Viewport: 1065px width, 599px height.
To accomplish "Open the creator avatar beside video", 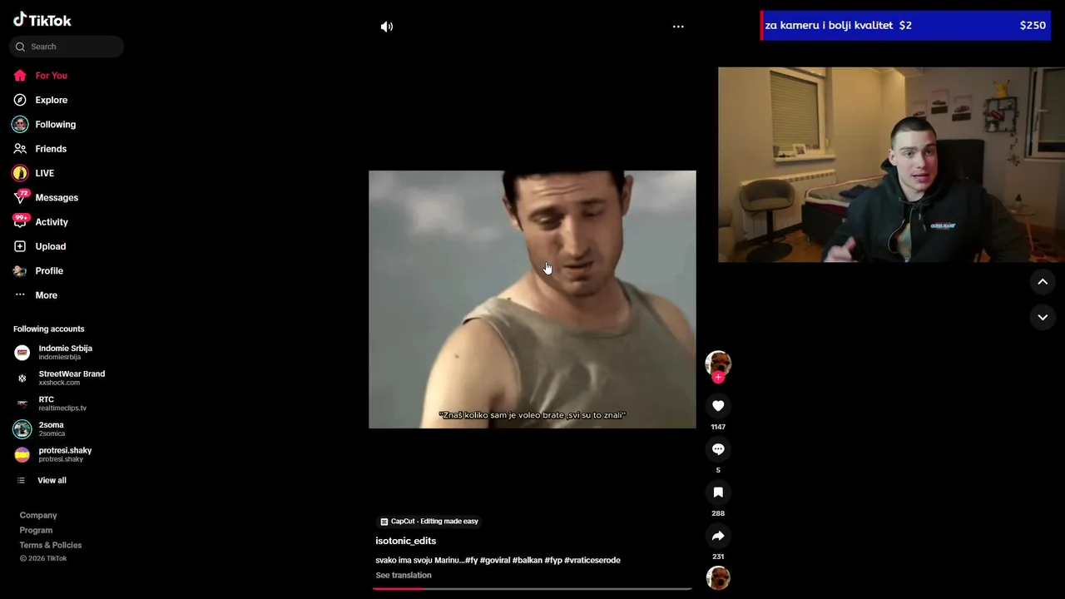I will [718, 364].
